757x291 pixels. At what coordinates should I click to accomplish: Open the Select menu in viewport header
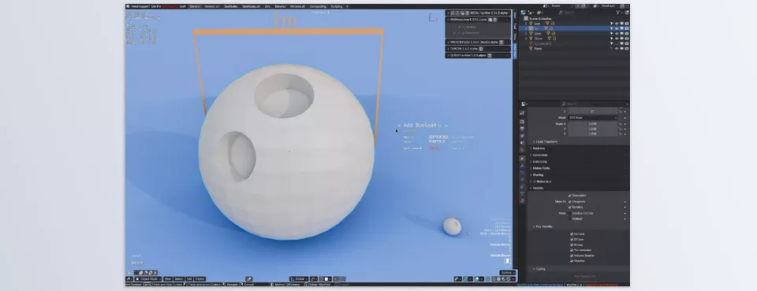pos(179,279)
